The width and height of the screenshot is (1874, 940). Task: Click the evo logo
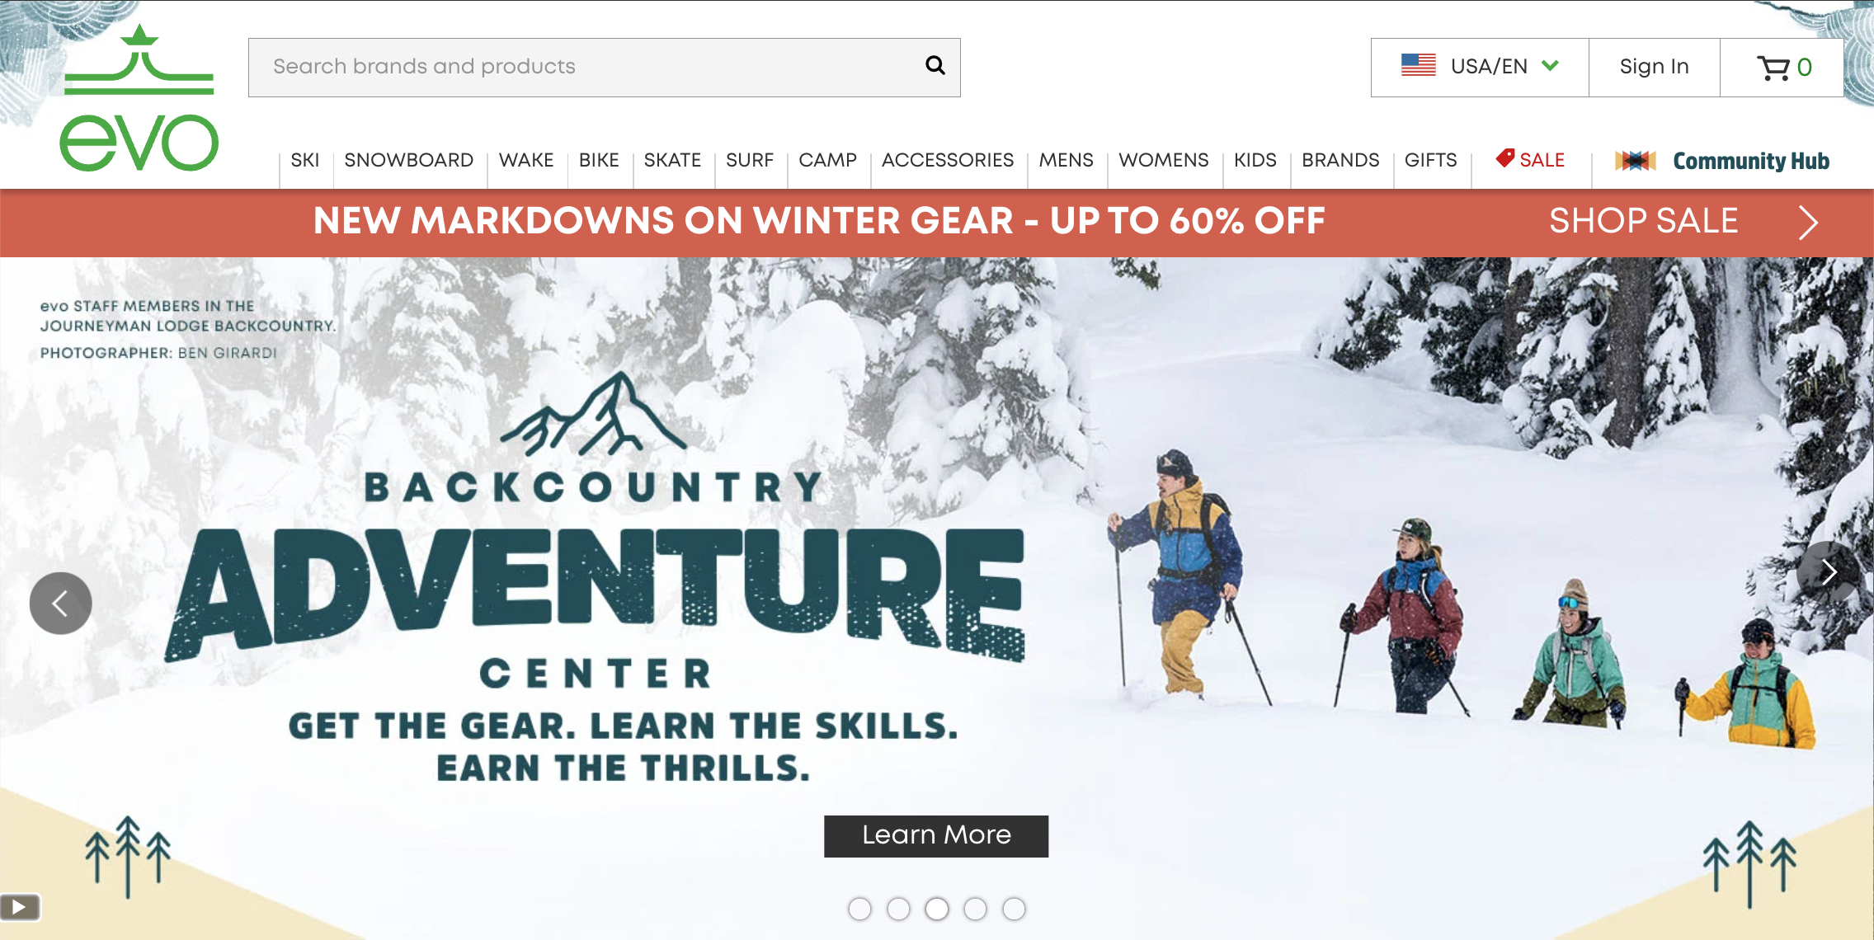(x=139, y=98)
